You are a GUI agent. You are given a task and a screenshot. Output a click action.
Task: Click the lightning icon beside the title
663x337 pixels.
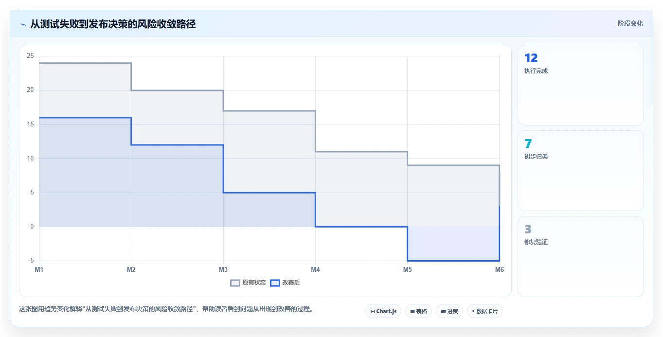[x=23, y=24]
